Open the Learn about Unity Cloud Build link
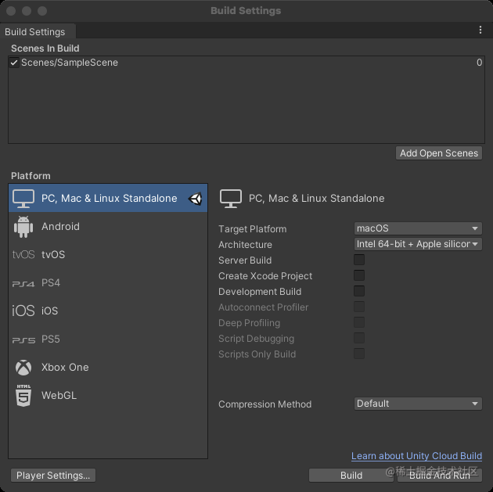Image resolution: width=493 pixels, height=492 pixels. click(416, 456)
